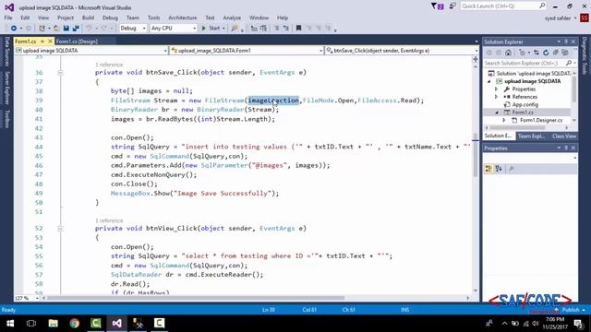
Task: Expand the Properties node in Solution Explorer
Action: coord(497,89)
